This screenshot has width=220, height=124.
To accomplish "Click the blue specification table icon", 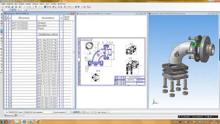I will (45, 7).
